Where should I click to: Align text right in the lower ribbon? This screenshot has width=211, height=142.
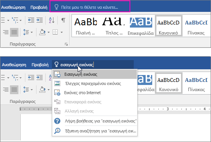point(6,90)
